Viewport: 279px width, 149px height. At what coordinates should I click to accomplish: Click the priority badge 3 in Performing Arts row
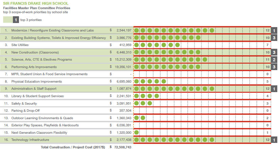(x=274, y=67)
